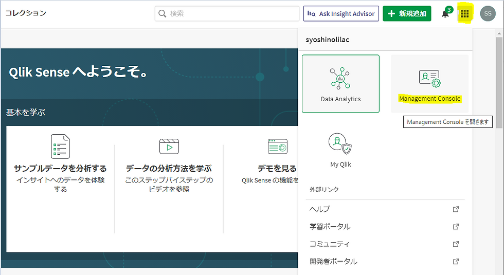The image size is (504, 275).
Task: Click external-link icon beside 開発者ポータル
Action: tap(456, 261)
